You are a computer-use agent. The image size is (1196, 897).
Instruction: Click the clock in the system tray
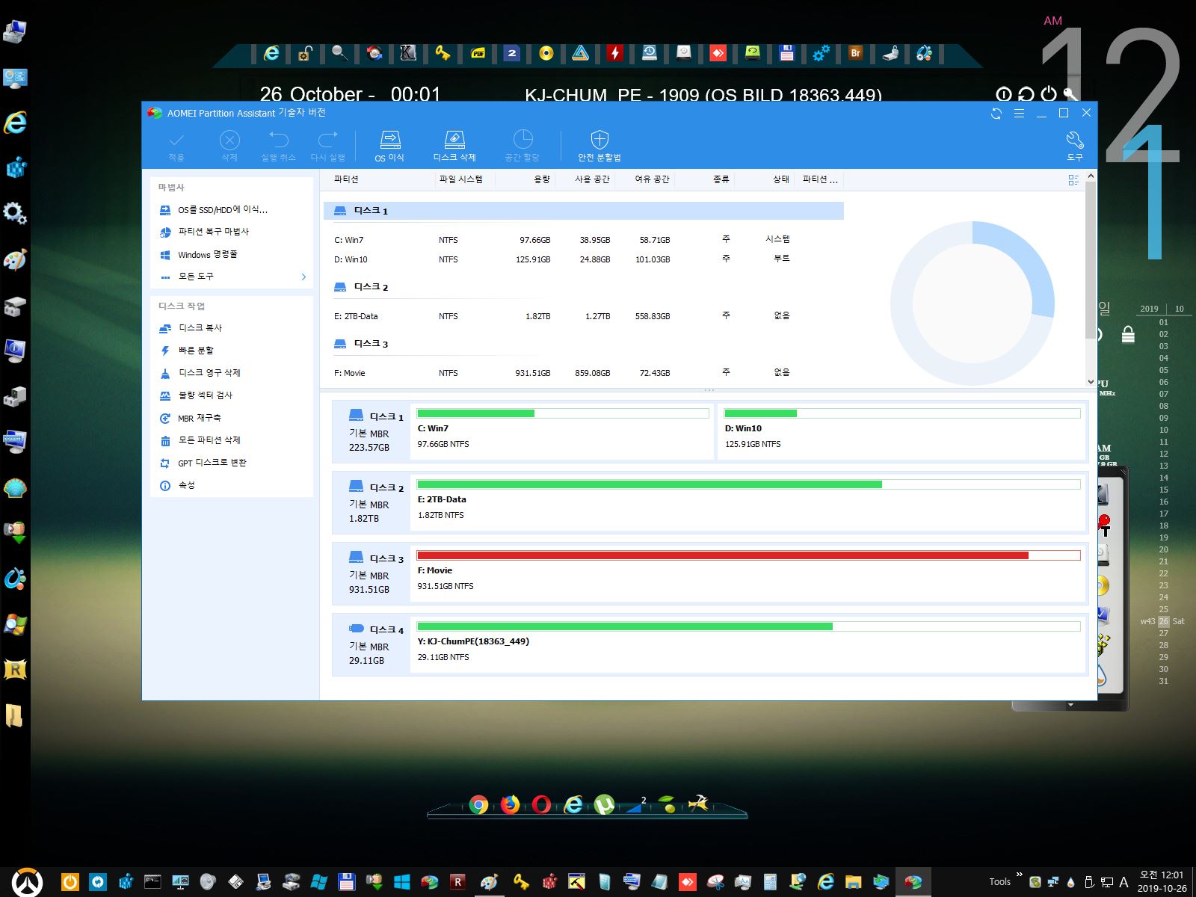pyautogui.click(x=1162, y=882)
